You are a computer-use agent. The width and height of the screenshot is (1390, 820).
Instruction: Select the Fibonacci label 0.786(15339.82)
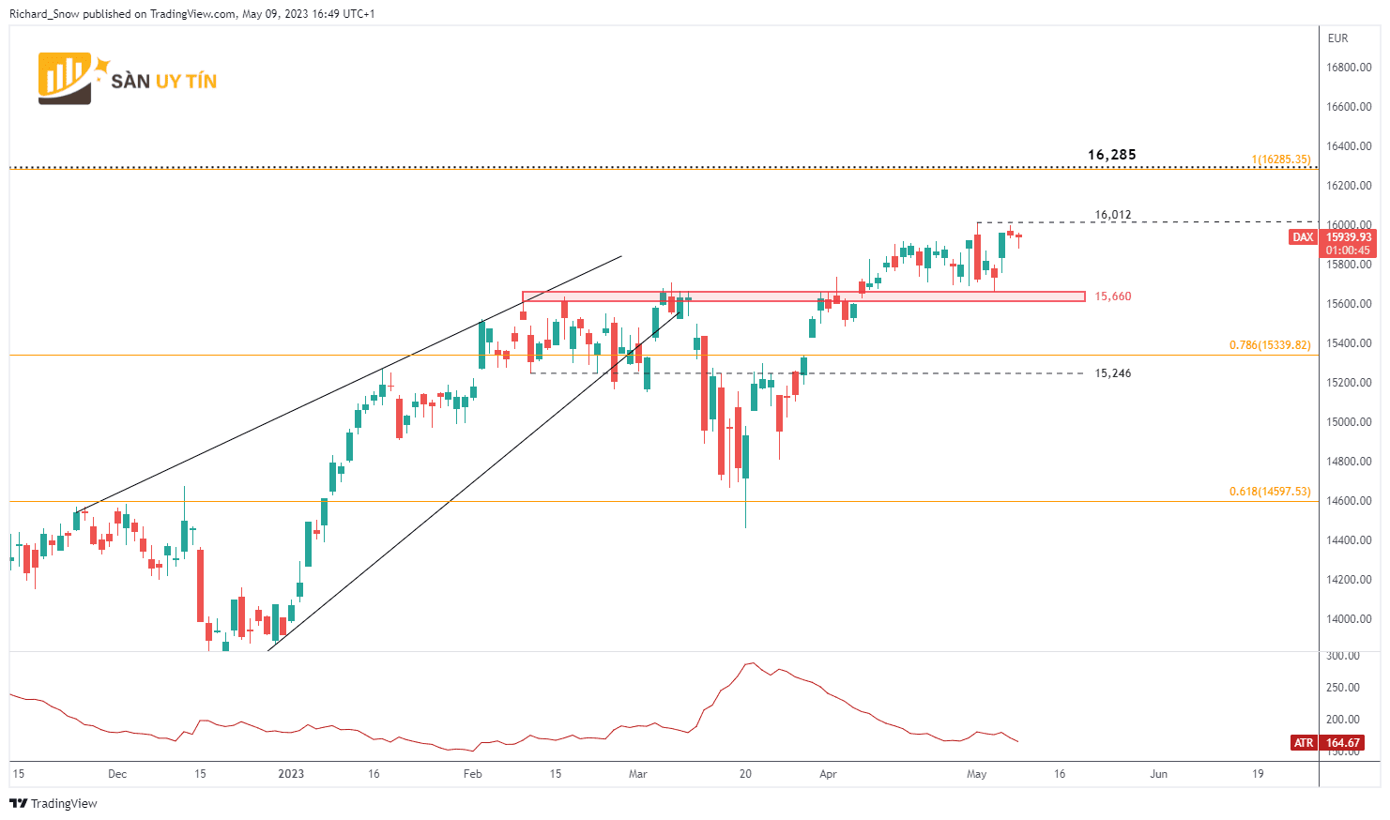coord(1270,345)
